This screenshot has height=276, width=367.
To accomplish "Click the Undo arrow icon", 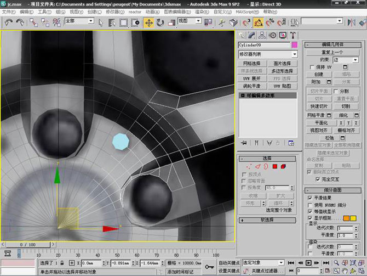I will 8,22.
